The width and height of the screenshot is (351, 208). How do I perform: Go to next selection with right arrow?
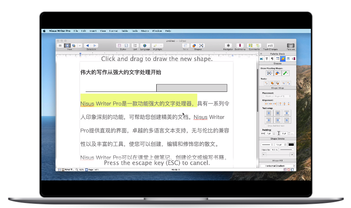click(x=95, y=46)
